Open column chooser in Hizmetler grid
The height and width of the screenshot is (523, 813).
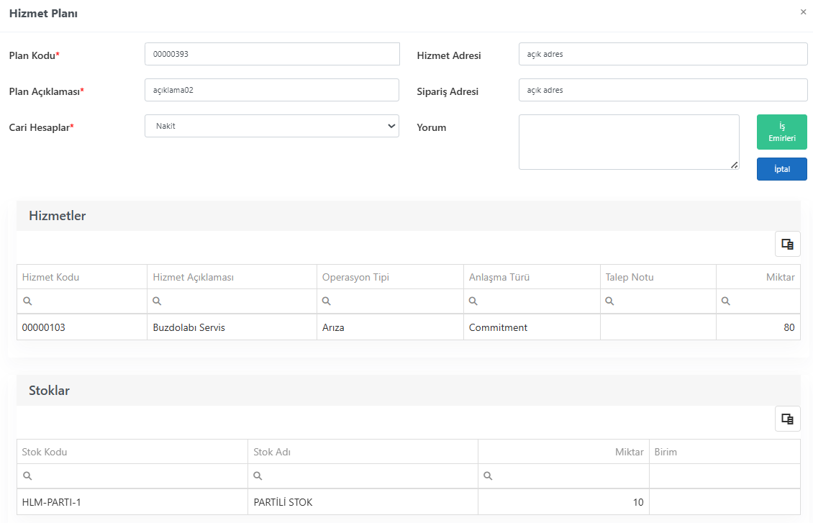click(788, 244)
